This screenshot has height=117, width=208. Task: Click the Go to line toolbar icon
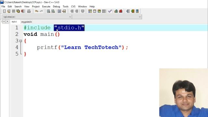click(64, 11)
